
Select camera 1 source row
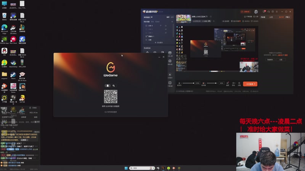[x=158, y=36]
